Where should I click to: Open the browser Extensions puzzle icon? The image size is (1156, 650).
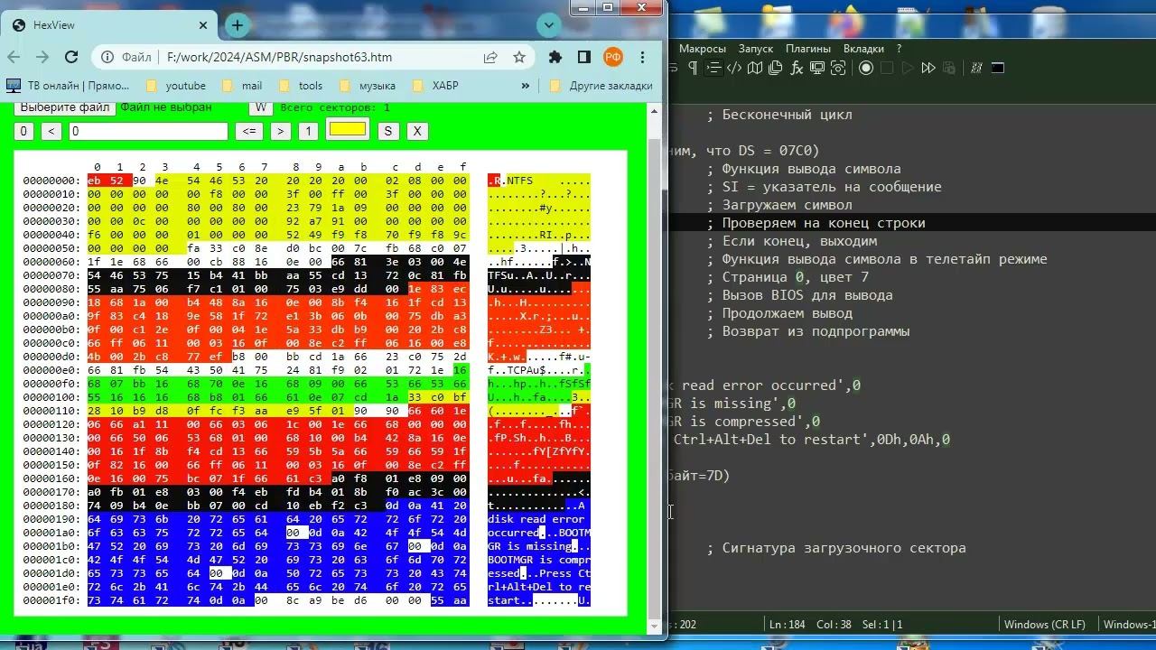[x=555, y=57]
